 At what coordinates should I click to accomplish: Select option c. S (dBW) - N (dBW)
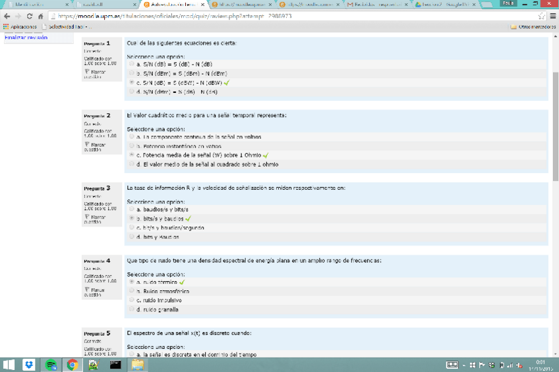click(132, 82)
